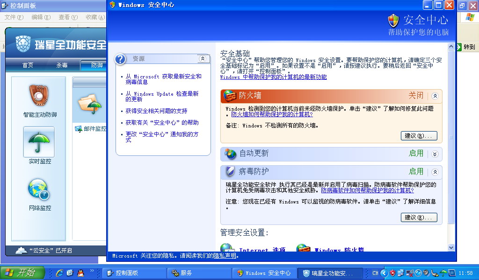Click the Rising lion shield logo
The width and height of the screenshot is (479, 280).
[x=23, y=43]
